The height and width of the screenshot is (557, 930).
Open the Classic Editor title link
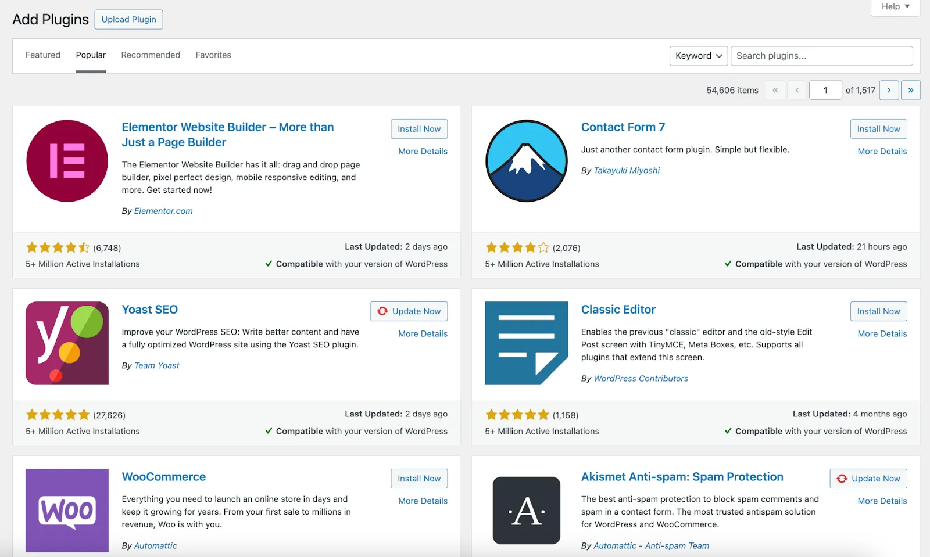pyautogui.click(x=618, y=310)
